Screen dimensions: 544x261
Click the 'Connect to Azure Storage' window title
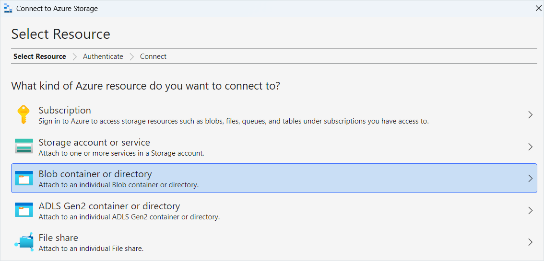pyautogui.click(x=57, y=9)
